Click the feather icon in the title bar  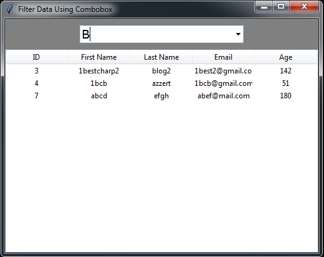9,9
